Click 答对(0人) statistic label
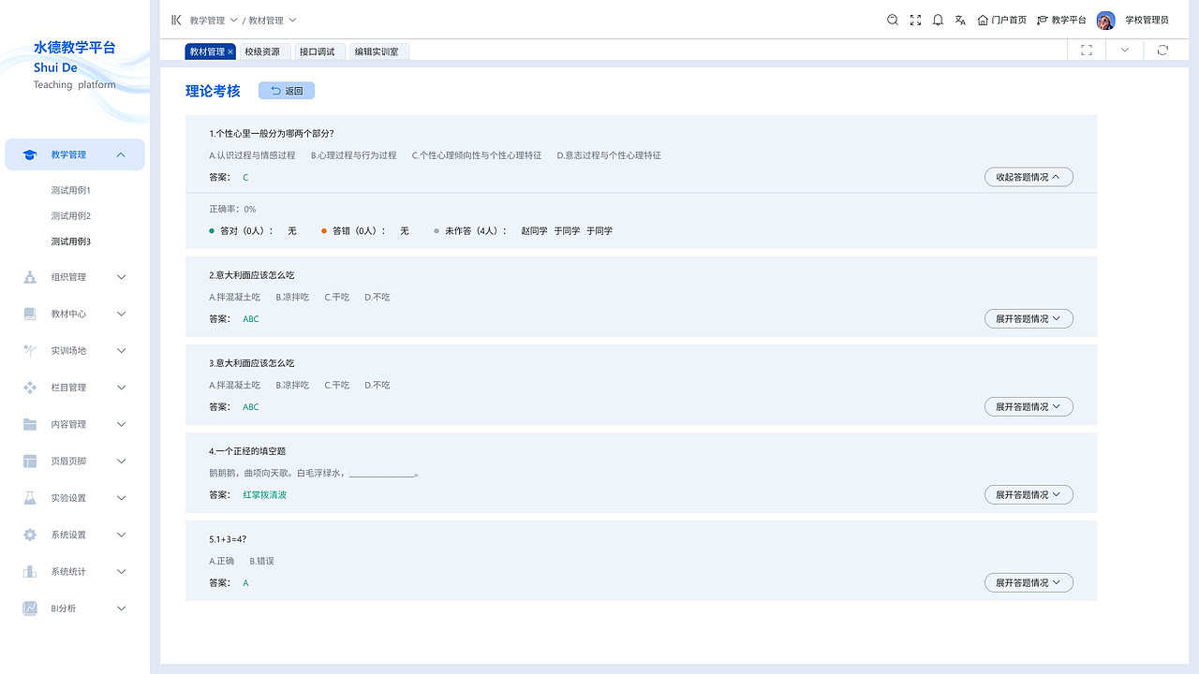 (x=247, y=230)
